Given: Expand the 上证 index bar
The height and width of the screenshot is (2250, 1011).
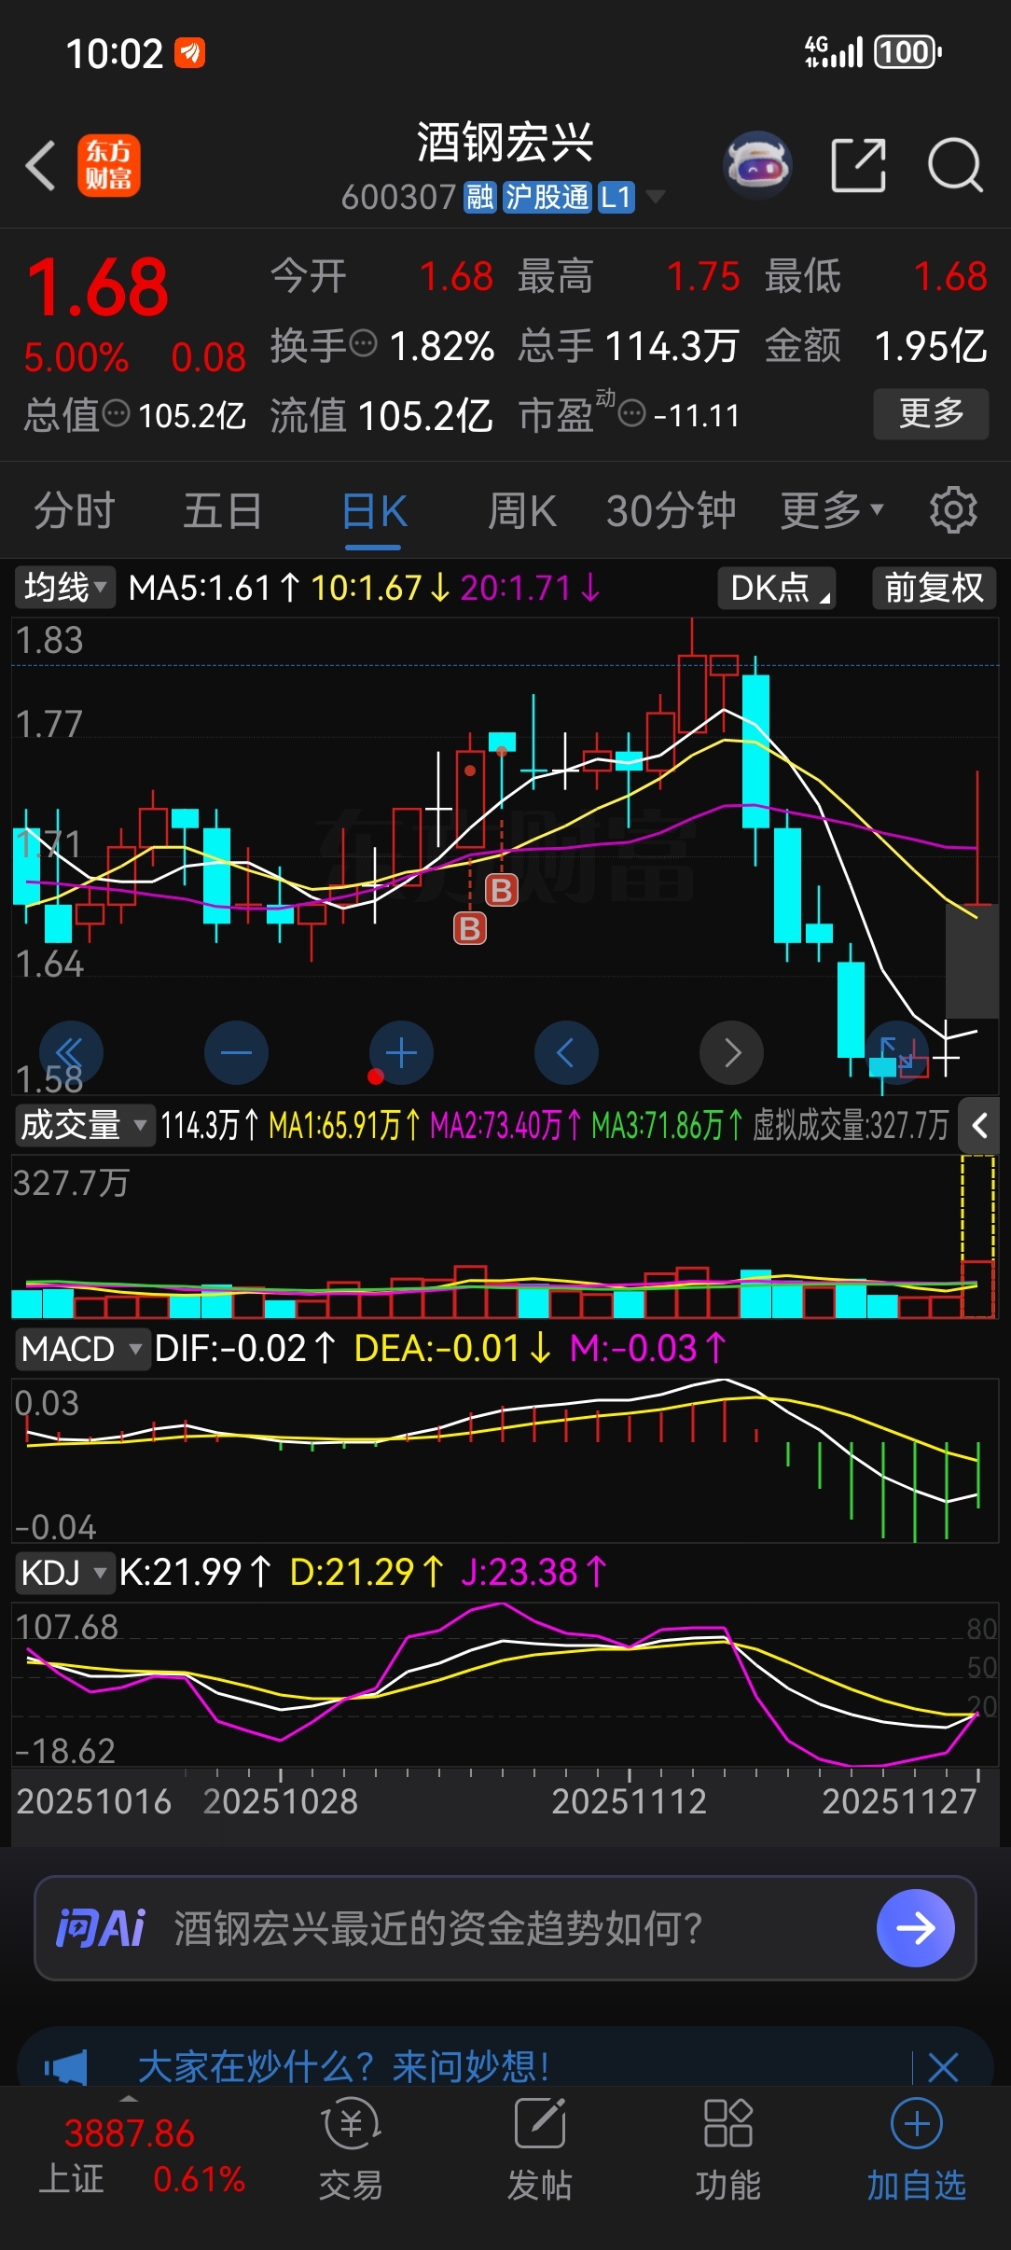Looking at the screenshot, I should point(129,2096).
